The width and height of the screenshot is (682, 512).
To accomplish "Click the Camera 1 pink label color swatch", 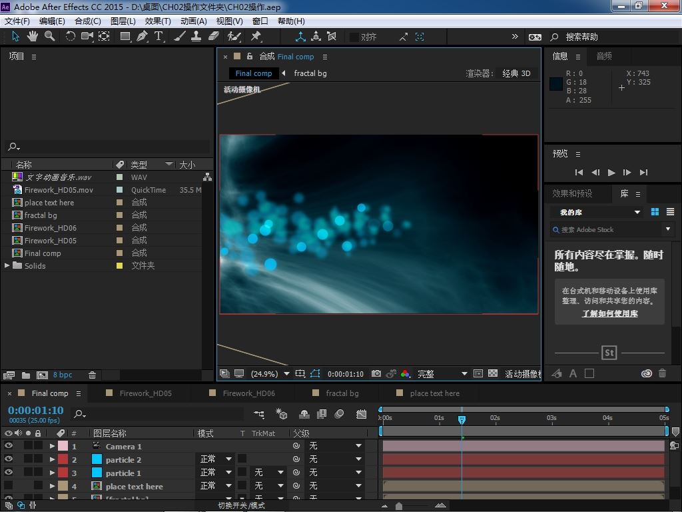I will [63, 446].
